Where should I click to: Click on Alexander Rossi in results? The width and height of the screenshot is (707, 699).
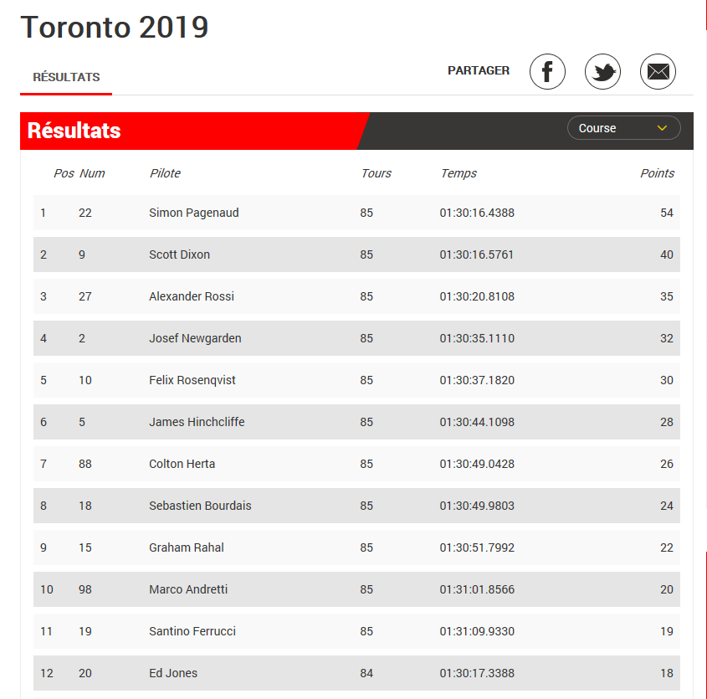coord(191,296)
